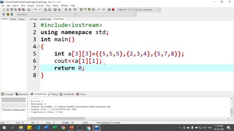This screenshot has height=131, width=234.
Task: Open Visual Studio Code from taskbar
Action: point(38,128)
